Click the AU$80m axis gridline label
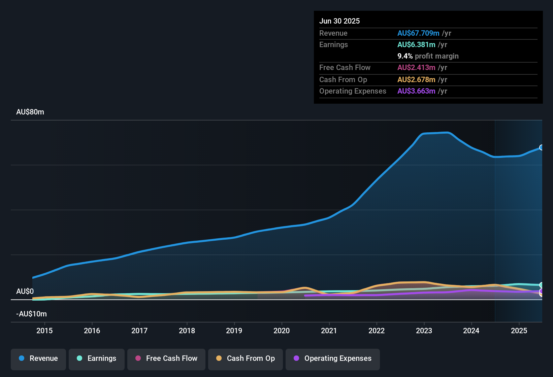 click(30, 112)
